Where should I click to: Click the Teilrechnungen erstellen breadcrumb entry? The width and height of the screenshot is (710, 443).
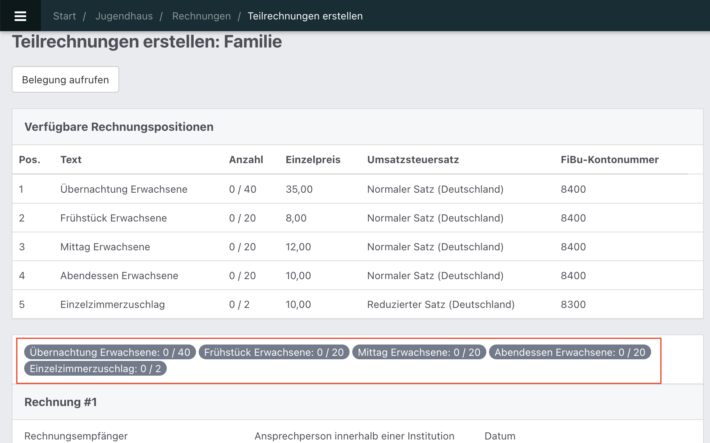coord(305,16)
